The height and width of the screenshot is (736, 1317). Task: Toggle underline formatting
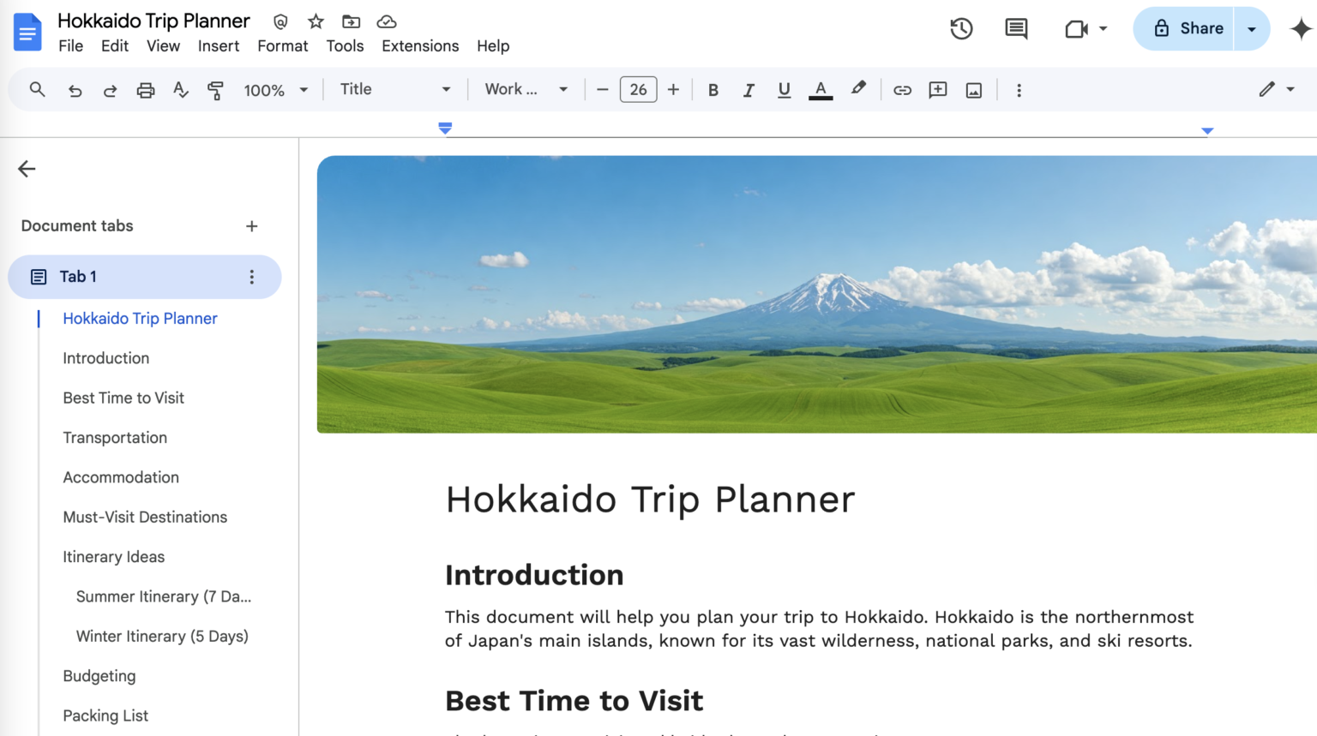coord(784,89)
